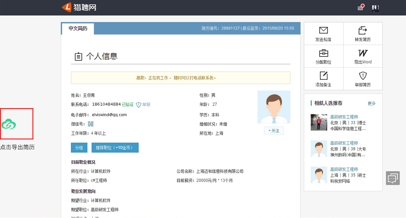The width and height of the screenshot is (406, 218).
Task: Click the candidate's profile avatar image
Action: tap(274, 107)
